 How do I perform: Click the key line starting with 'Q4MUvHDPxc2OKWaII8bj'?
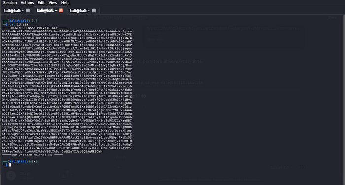pos(67,100)
